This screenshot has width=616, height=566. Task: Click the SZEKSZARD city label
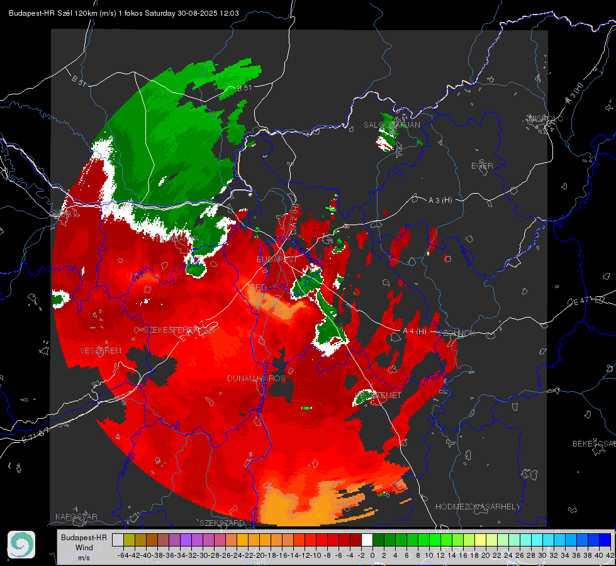click(222, 523)
